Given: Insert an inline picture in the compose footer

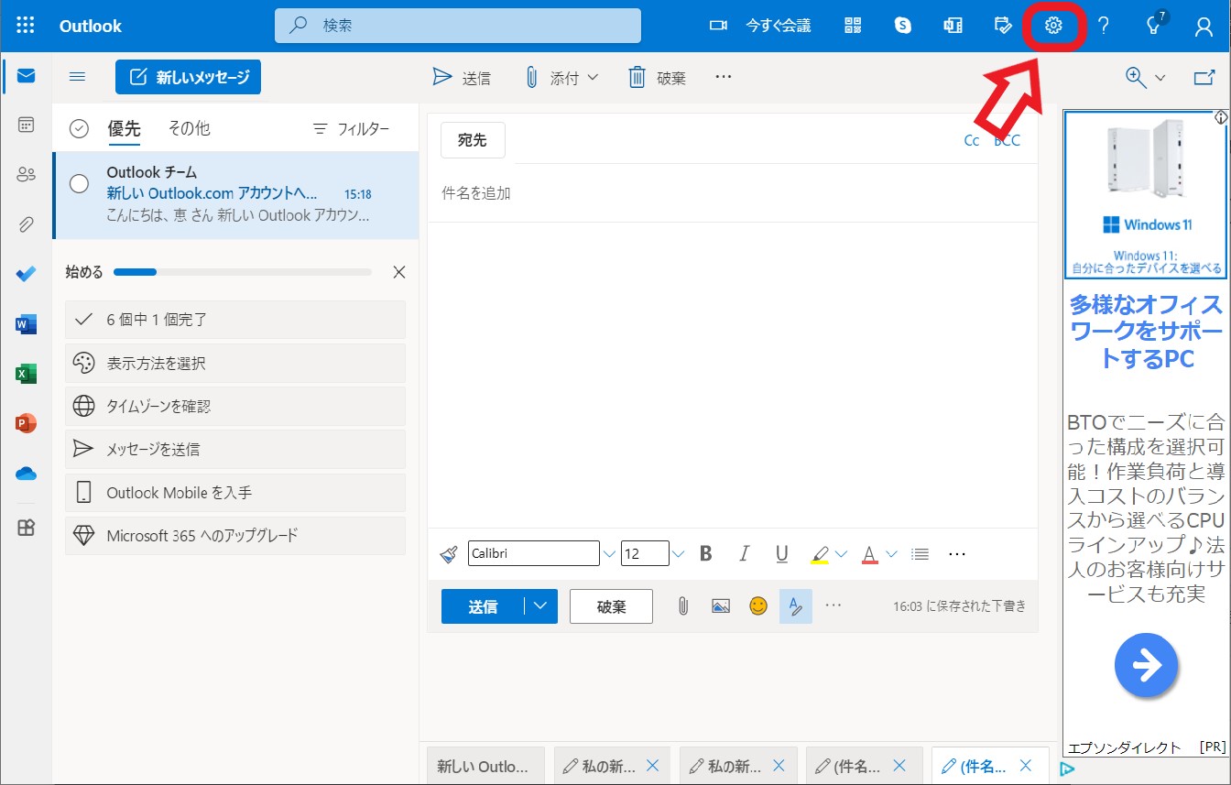Looking at the screenshot, I should 720,605.
